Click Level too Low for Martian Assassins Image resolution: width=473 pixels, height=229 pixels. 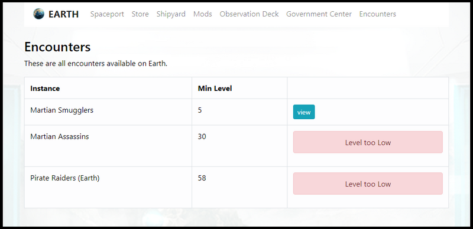368,142
